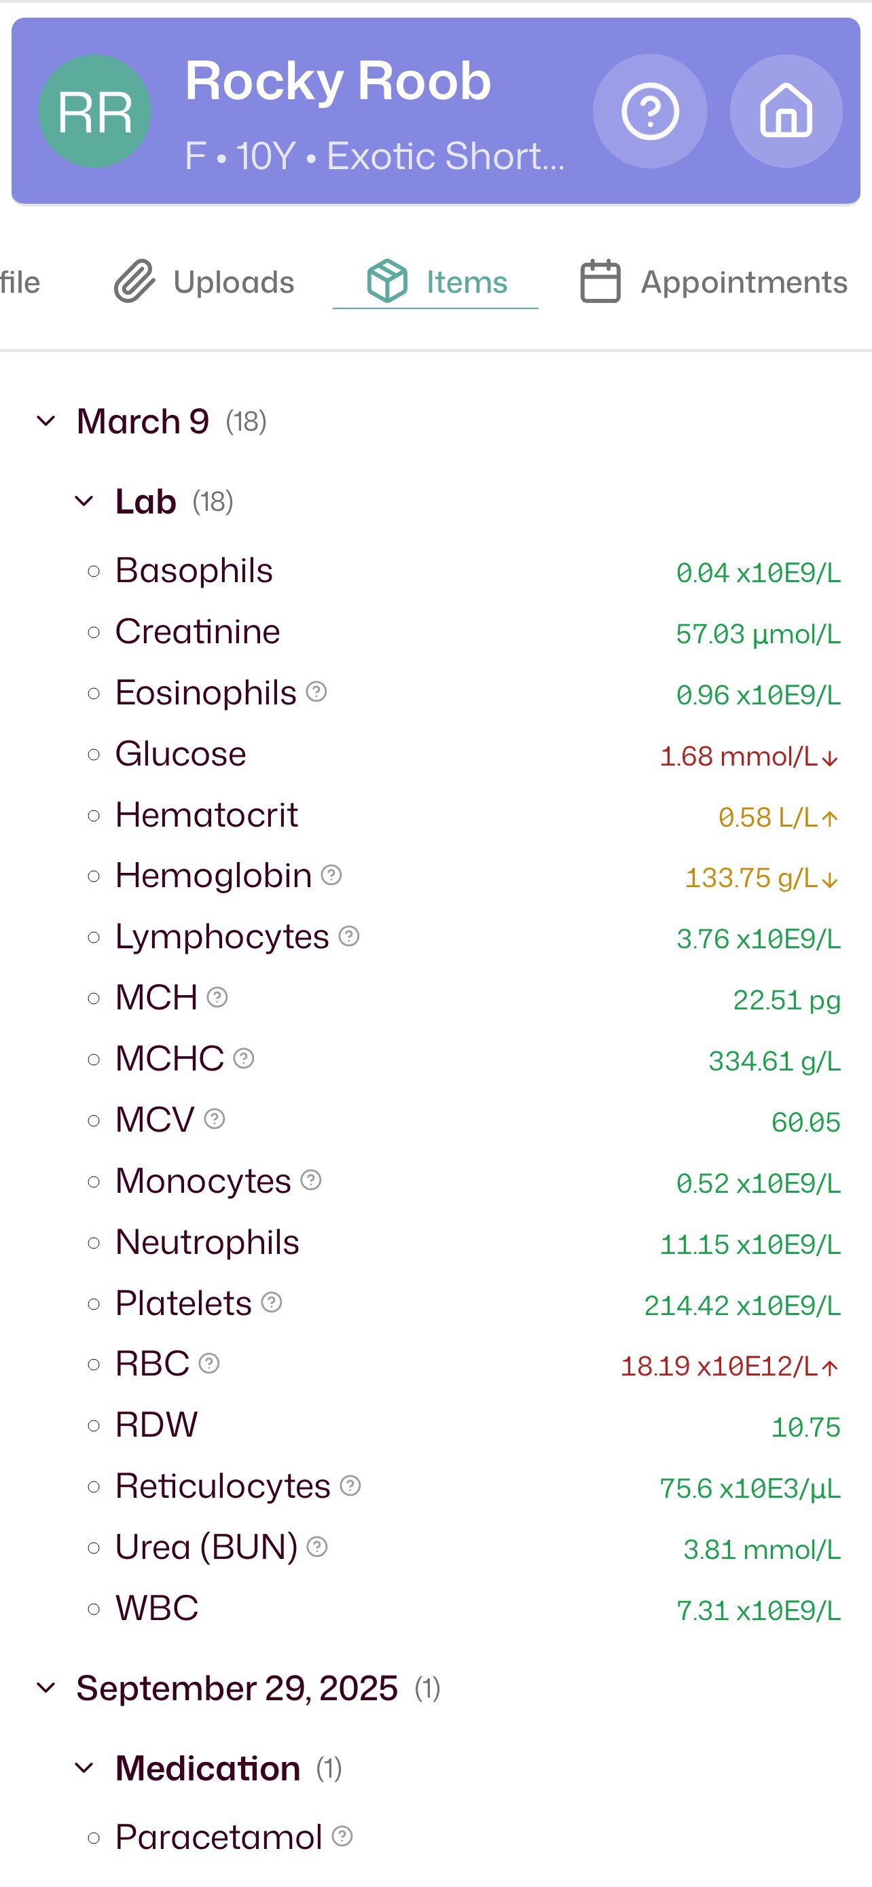
Task: Click the info icon beside Reticulocytes
Action: tap(350, 1485)
